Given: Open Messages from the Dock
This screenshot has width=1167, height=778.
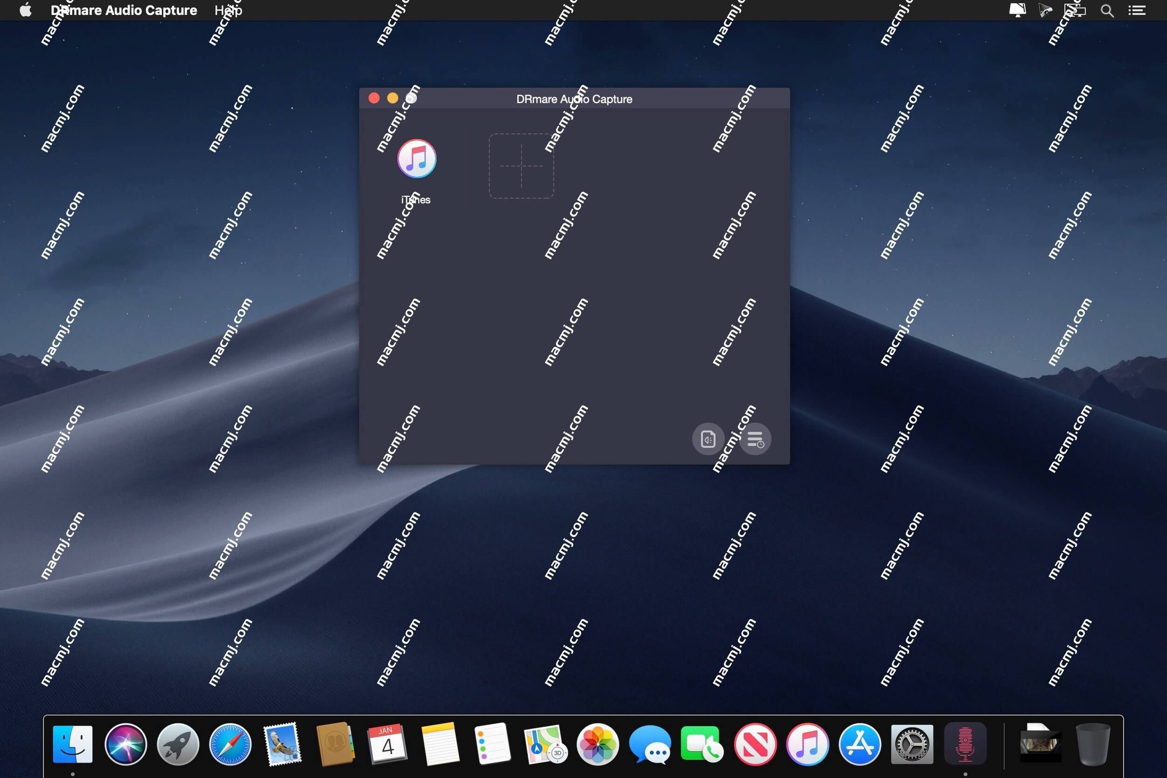Looking at the screenshot, I should tap(650, 744).
